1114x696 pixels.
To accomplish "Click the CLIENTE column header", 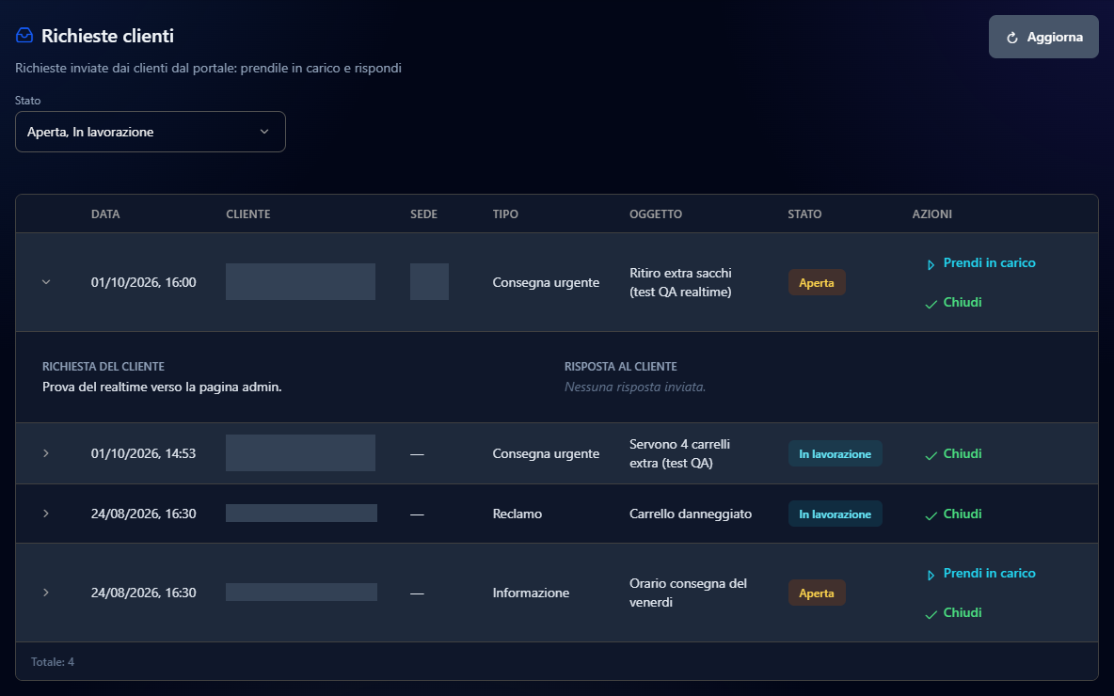I will (248, 214).
